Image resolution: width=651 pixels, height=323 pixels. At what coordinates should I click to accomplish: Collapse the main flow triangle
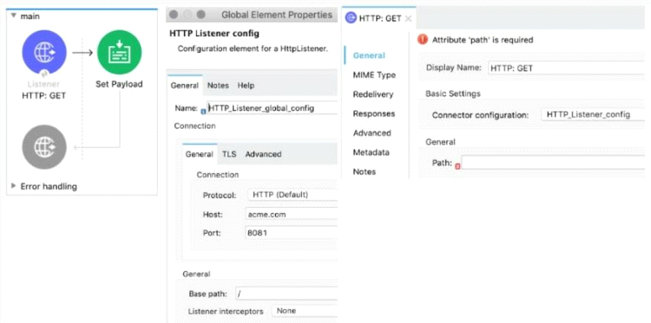[13, 16]
